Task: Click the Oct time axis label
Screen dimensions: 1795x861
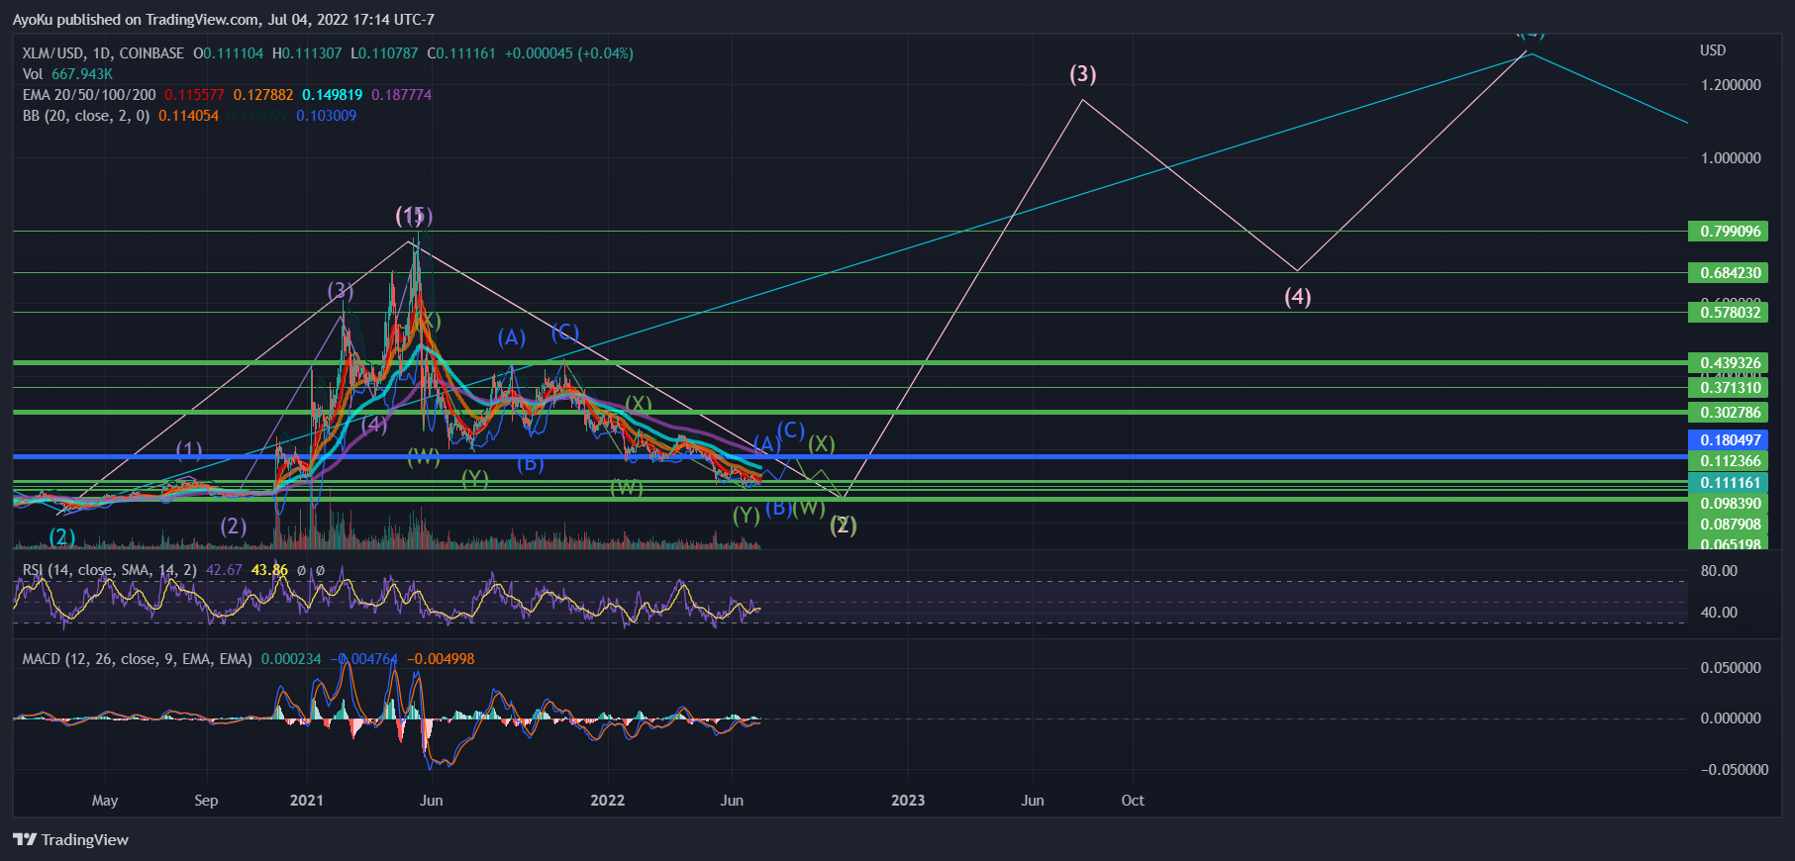Action: [1133, 801]
